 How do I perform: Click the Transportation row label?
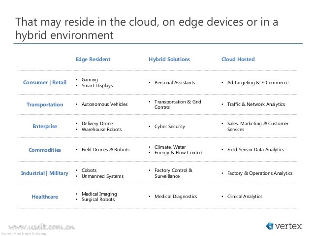pyautogui.click(x=45, y=104)
